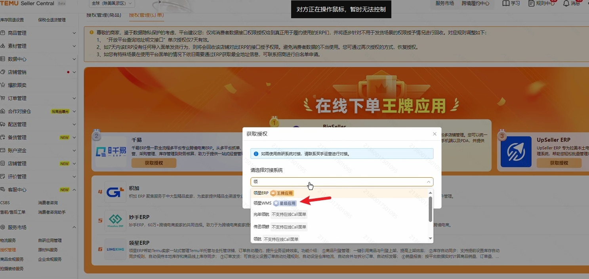Click the 学习 book icon
This screenshot has width=589, height=279.
point(506,3)
